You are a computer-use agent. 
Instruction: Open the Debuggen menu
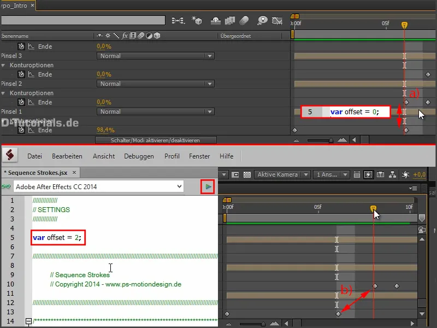coord(139,156)
